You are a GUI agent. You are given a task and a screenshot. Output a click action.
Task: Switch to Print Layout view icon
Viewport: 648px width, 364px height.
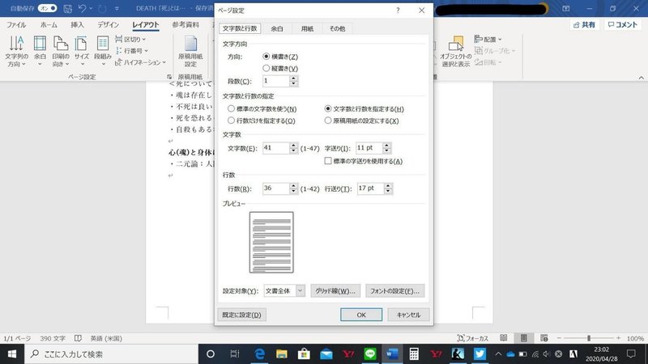coord(523,338)
